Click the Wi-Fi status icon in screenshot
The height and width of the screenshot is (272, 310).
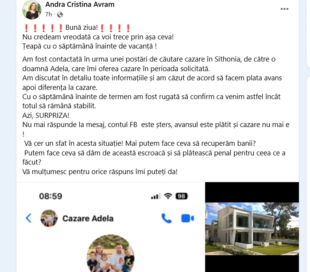168,196
